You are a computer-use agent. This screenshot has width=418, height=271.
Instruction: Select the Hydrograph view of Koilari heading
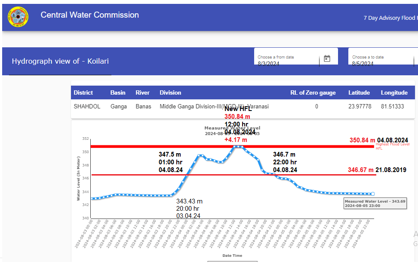click(x=60, y=61)
